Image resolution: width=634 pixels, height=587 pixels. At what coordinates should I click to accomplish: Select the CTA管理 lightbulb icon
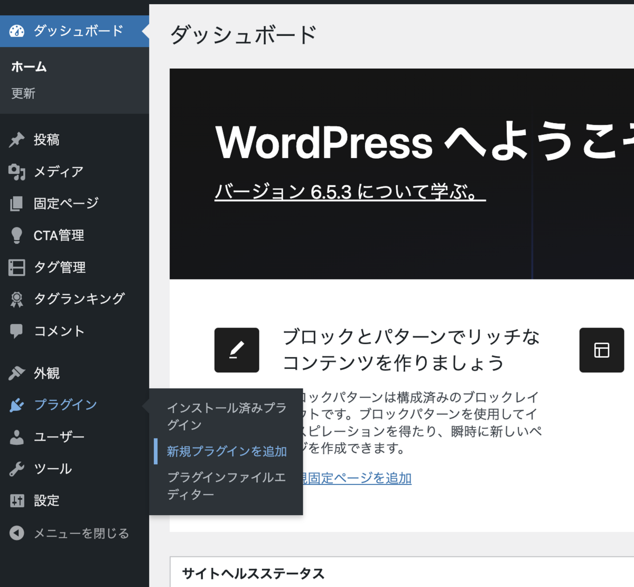(x=16, y=235)
